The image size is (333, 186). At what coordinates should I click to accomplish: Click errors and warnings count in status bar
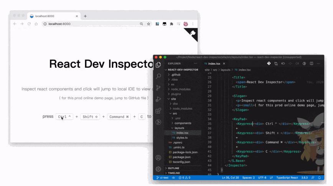coord(184,178)
